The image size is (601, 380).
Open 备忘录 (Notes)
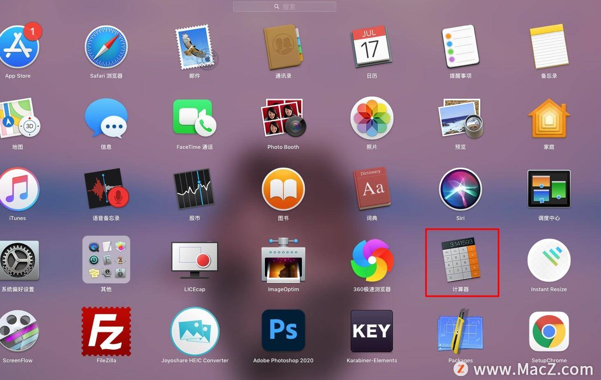click(x=549, y=46)
